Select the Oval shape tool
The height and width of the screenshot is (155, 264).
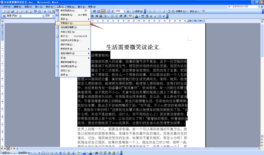pos(47,153)
